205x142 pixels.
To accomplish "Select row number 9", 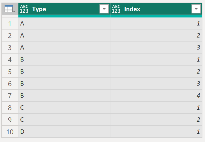I will click(x=10, y=119).
